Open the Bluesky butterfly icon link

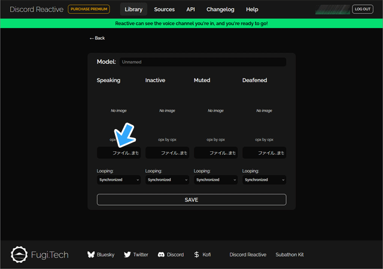coord(92,255)
